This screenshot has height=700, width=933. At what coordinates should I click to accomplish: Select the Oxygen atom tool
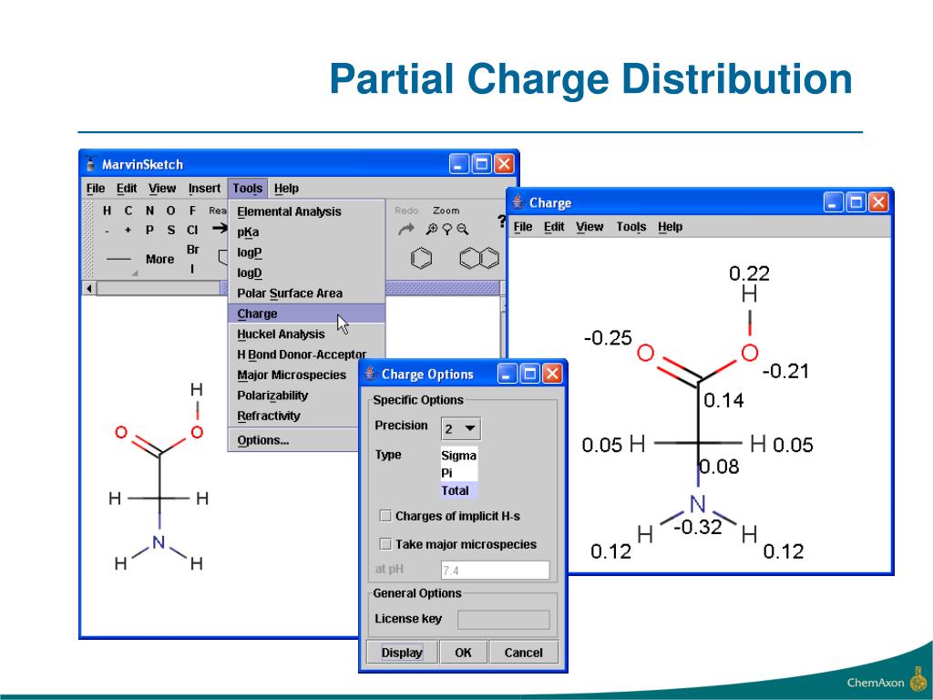pos(170,211)
